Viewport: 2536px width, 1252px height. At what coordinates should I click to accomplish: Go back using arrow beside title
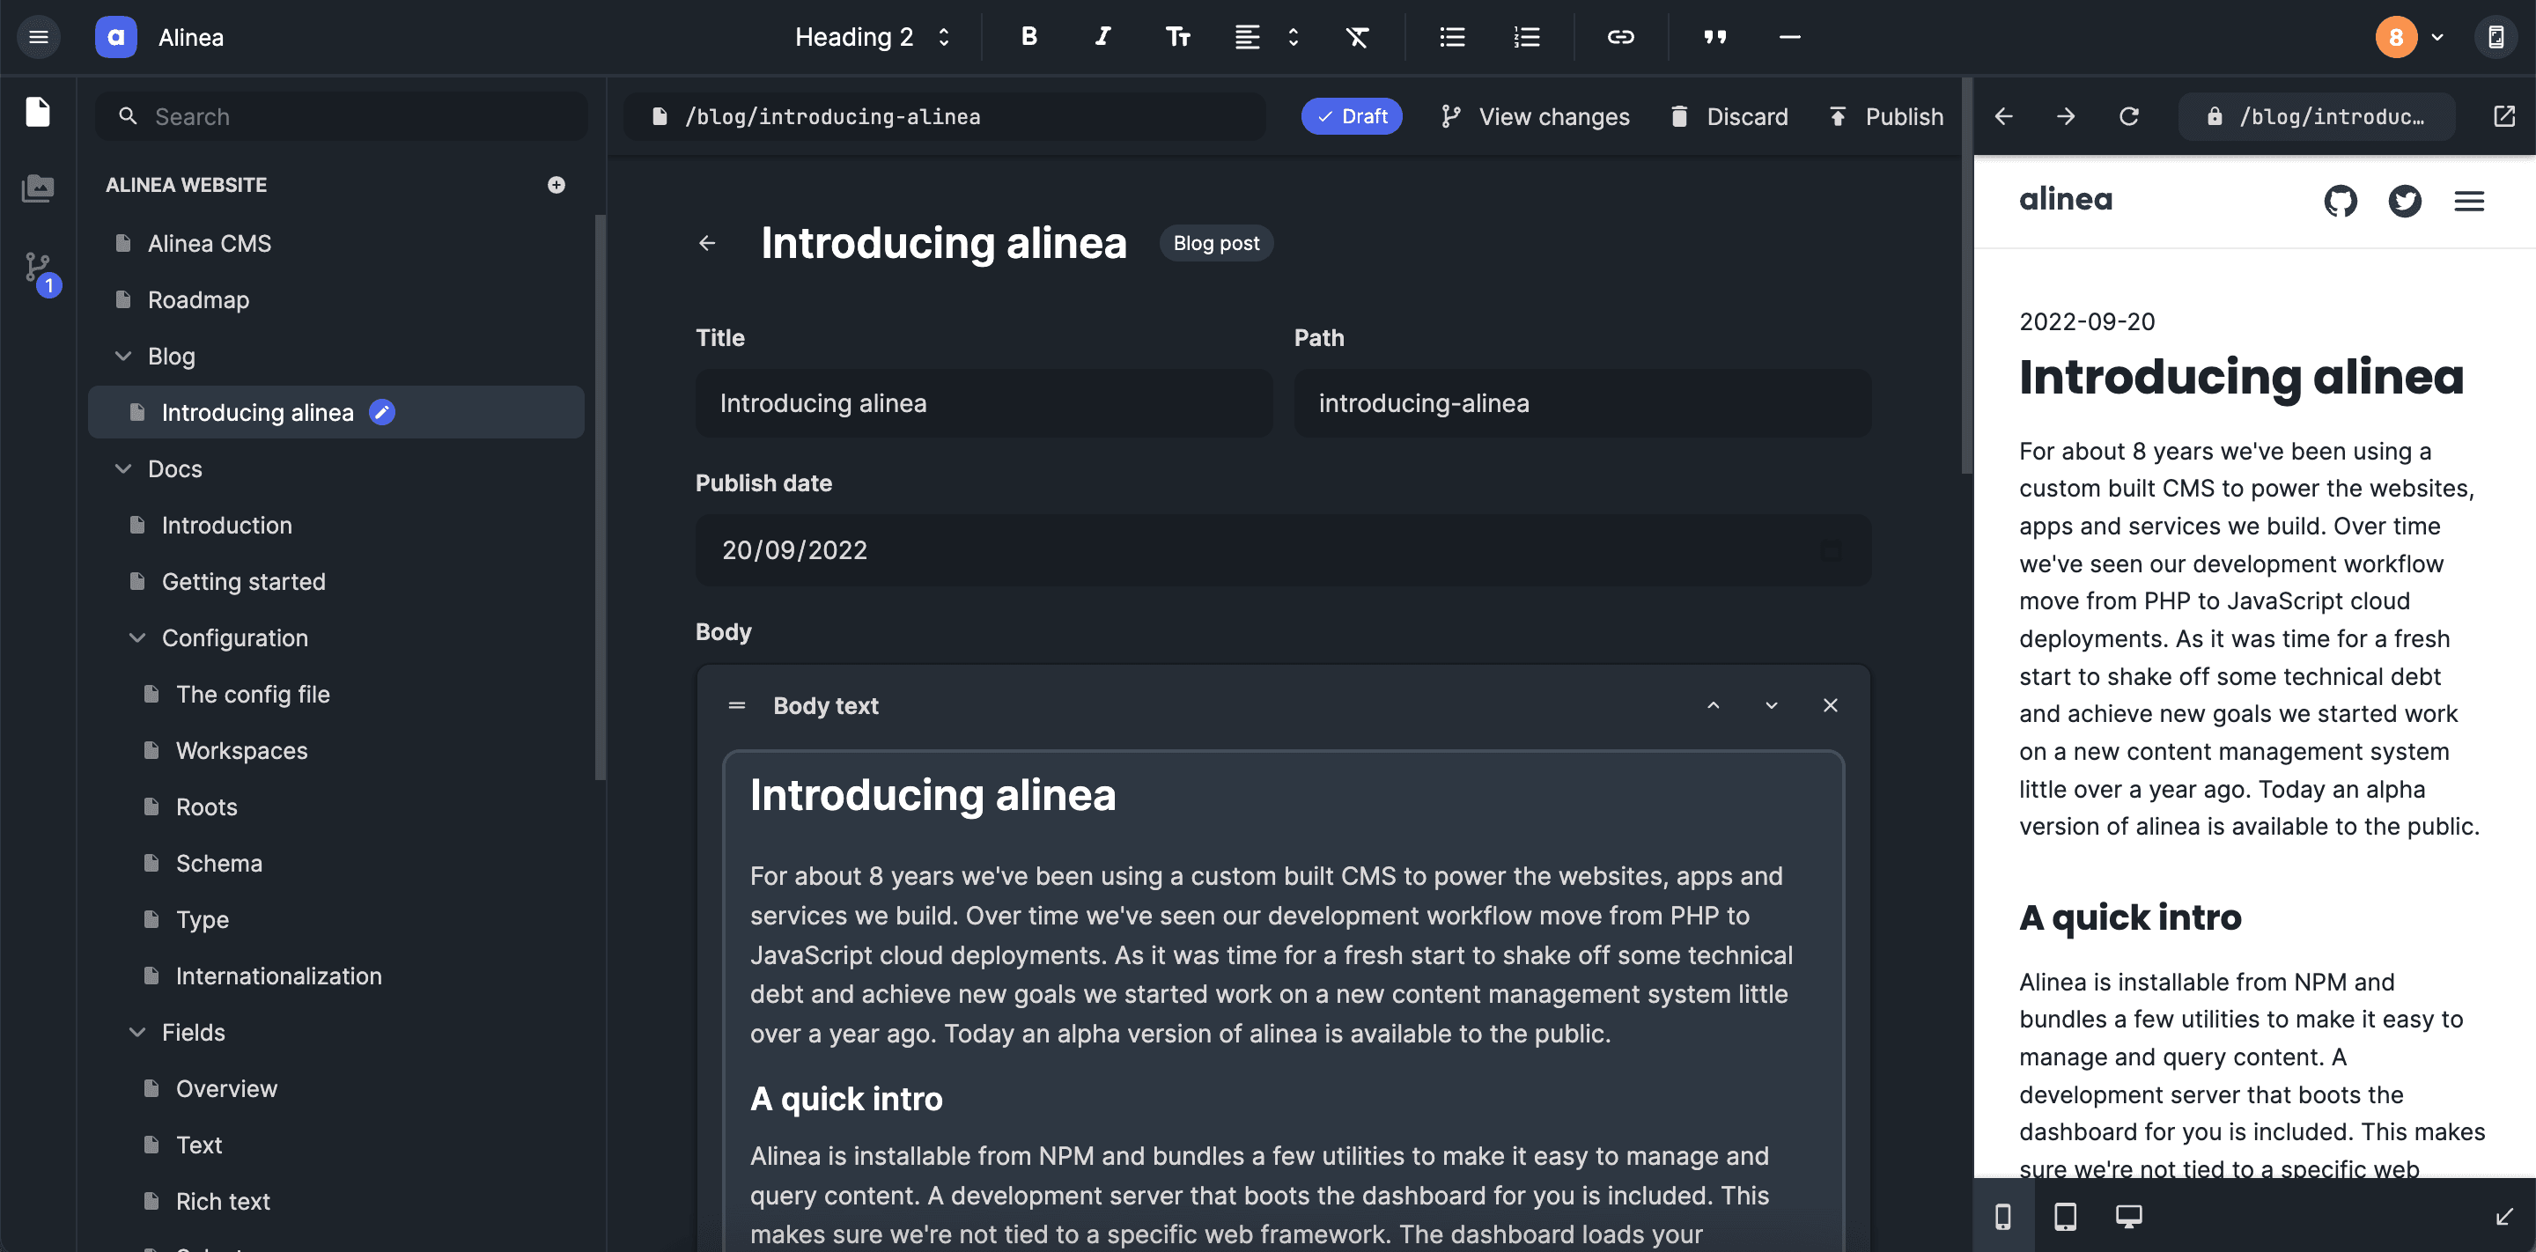click(x=707, y=243)
